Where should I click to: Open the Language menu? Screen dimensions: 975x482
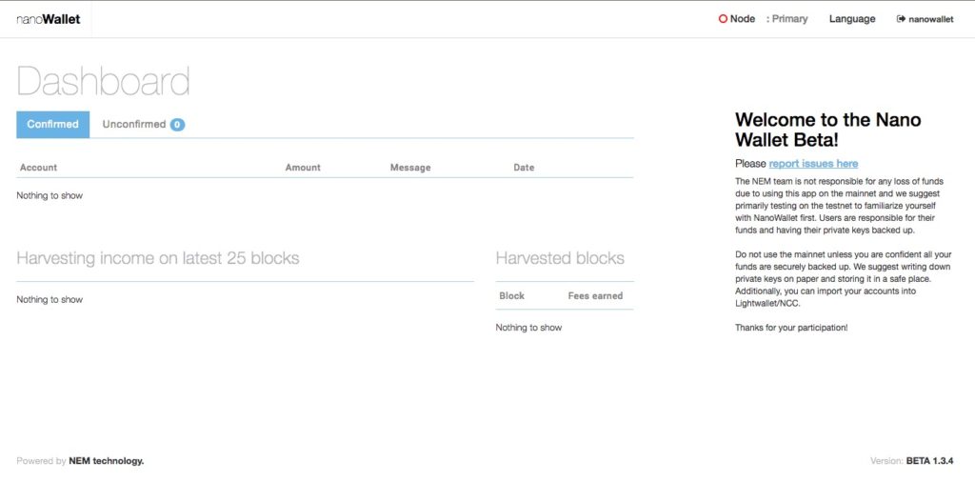pos(852,19)
